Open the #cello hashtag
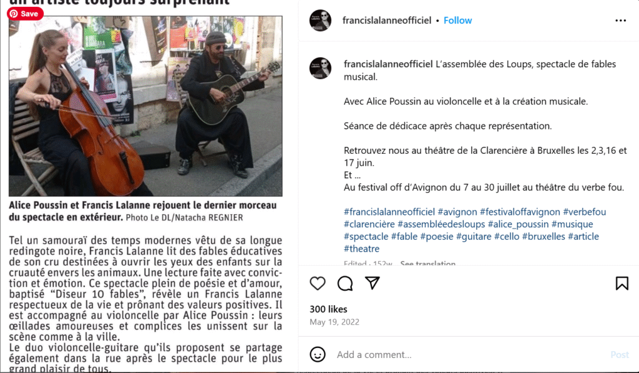Viewport: 639px width, 373px height. click(507, 237)
